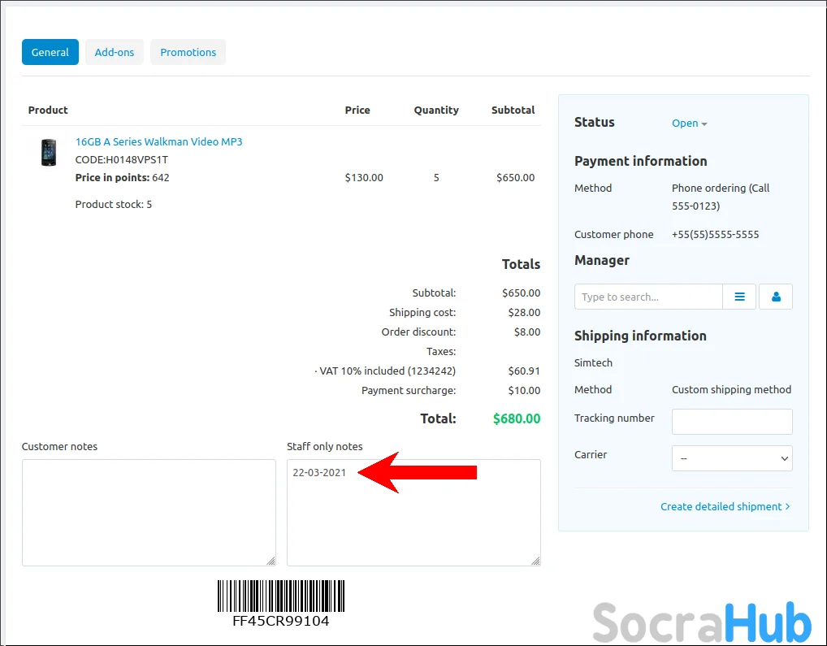827x646 pixels.
Task: Click the order barcode FF45CR99104
Action: point(280,602)
